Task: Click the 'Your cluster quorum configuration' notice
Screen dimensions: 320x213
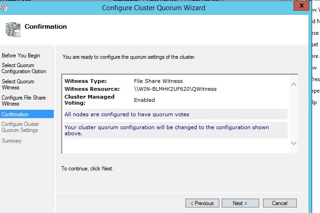Action: [x=166, y=130]
